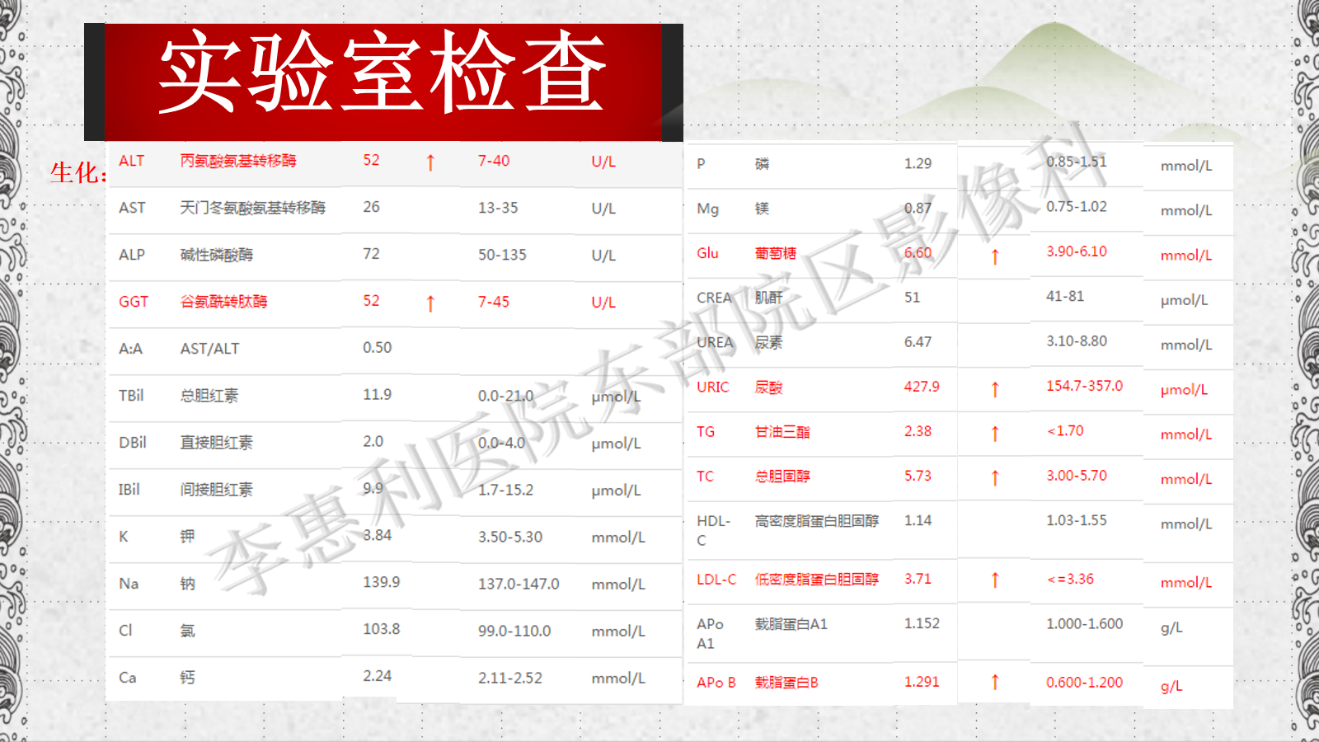Image resolution: width=1319 pixels, height=742 pixels.
Task: Click LDL-C reference range <=3.36
Action: [1070, 579]
